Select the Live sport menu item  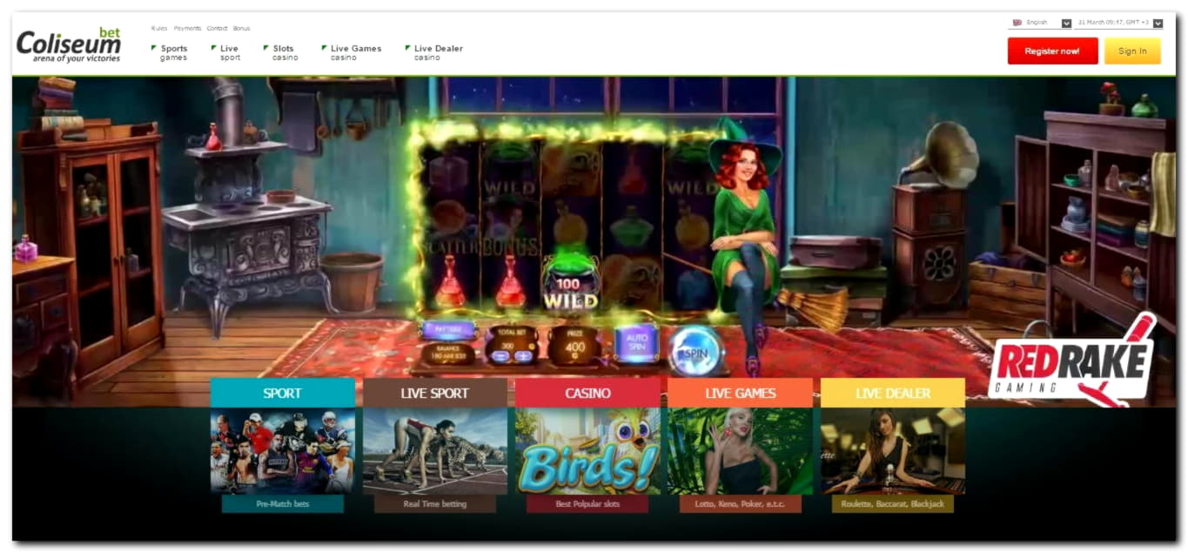click(x=230, y=53)
